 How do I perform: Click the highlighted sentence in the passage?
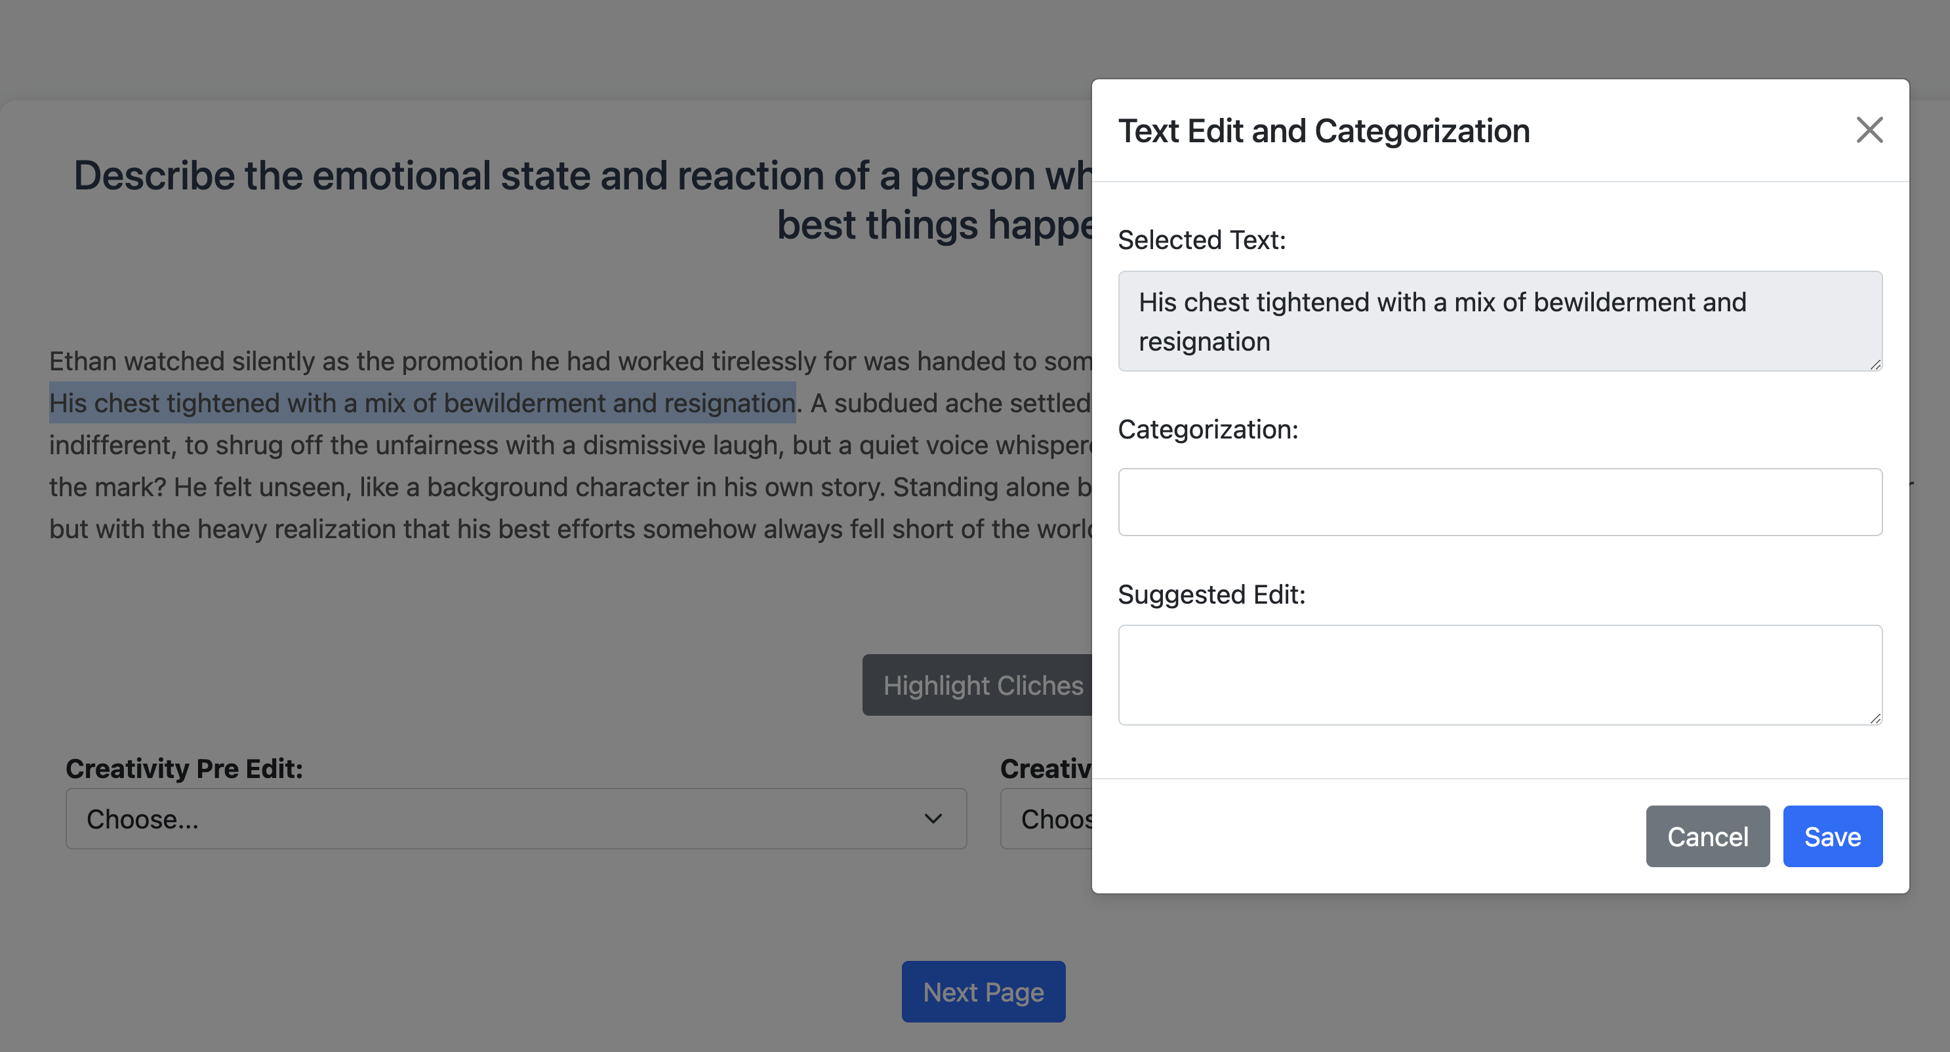[x=422, y=403]
